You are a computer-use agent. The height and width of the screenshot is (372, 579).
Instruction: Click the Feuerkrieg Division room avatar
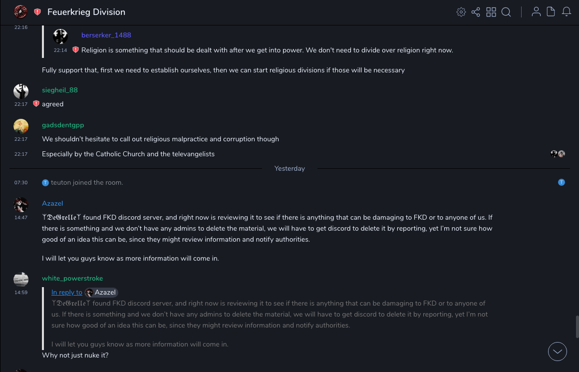20,11
